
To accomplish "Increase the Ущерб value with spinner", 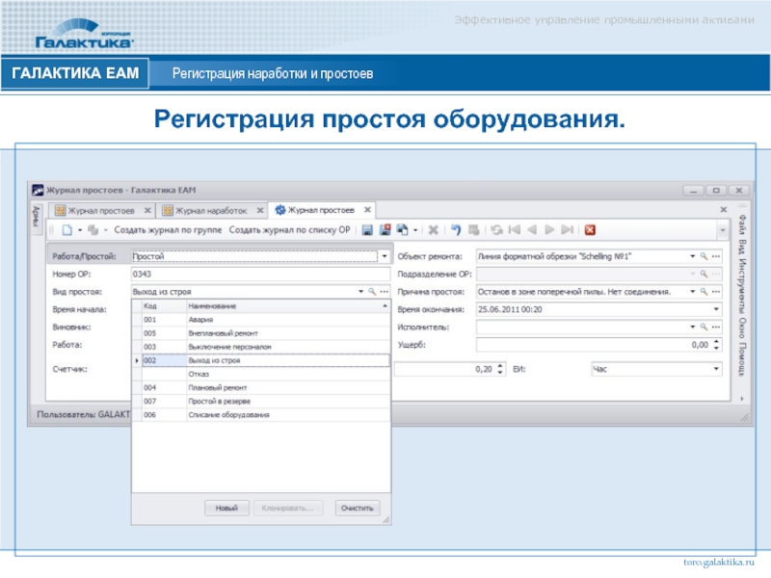I will 717,341.
